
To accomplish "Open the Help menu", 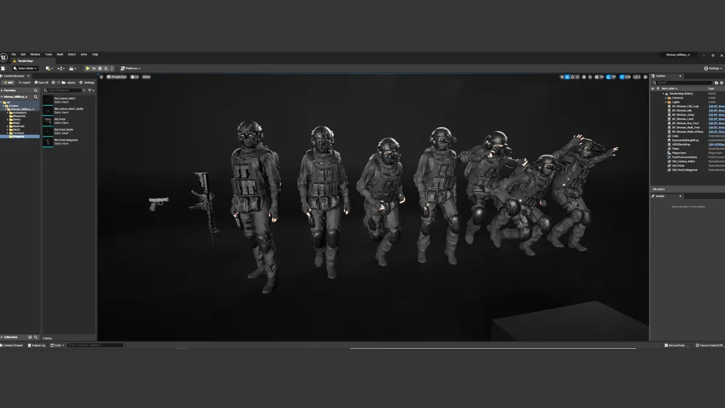I will point(95,54).
